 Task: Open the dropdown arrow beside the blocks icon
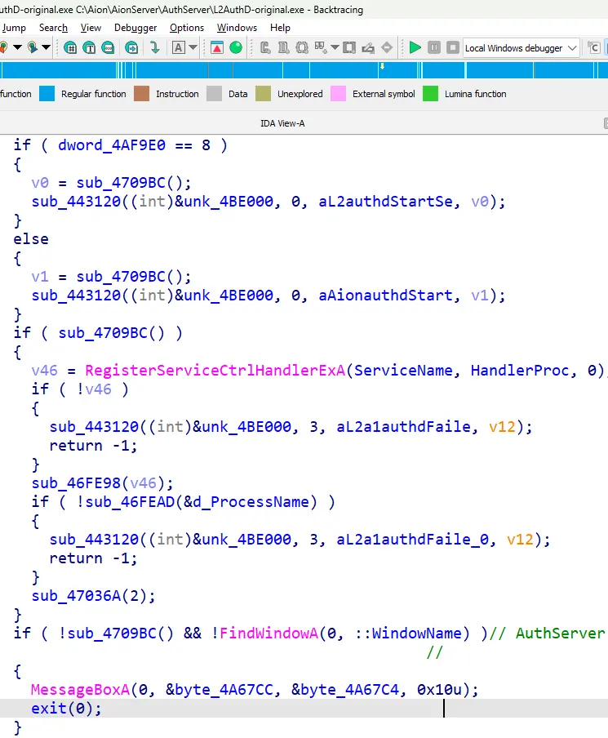point(335,47)
